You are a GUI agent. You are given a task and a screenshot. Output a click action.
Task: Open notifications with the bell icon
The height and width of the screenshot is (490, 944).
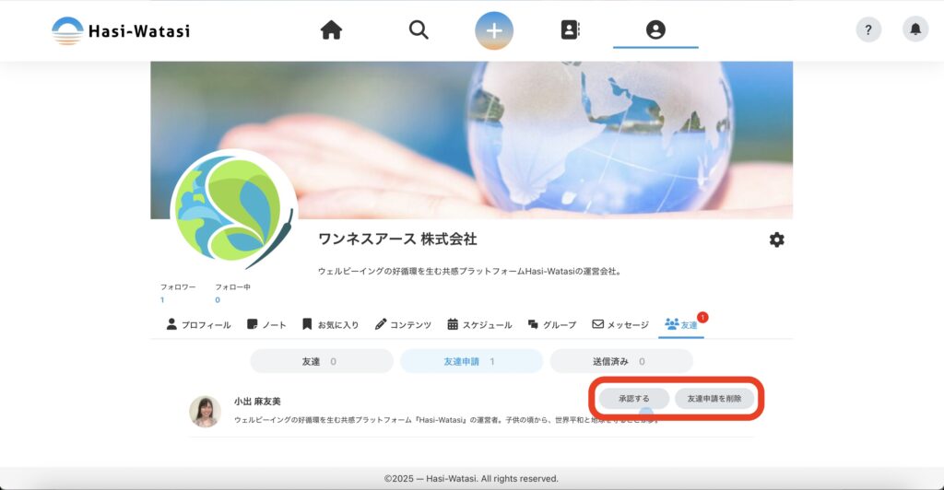point(915,29)
